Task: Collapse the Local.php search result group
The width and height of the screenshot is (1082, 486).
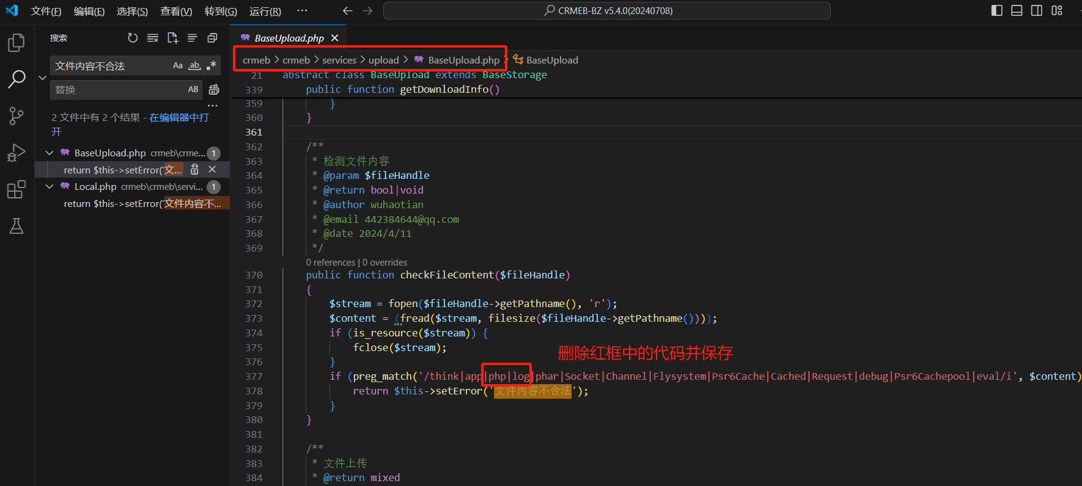Action: coord(50,187)
